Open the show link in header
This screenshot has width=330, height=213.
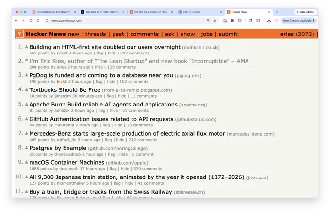[187, 34]
